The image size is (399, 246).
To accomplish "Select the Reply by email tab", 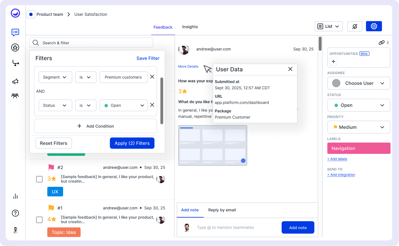I will [222, 210].
